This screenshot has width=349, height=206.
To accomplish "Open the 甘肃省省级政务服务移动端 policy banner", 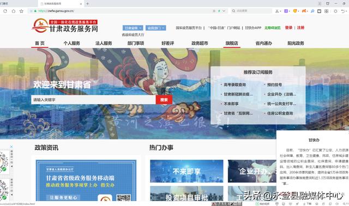I will pos(86,180).
